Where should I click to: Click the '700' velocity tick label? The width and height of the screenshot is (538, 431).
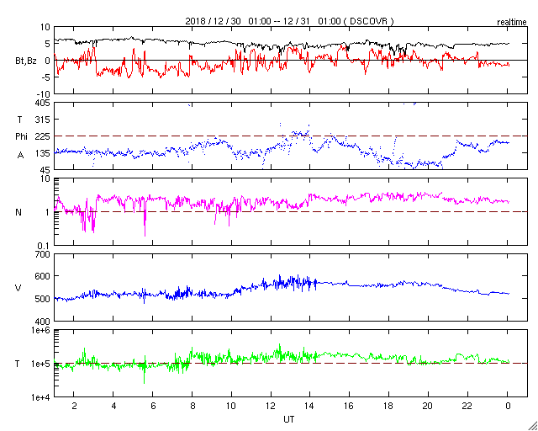(44, 255)
